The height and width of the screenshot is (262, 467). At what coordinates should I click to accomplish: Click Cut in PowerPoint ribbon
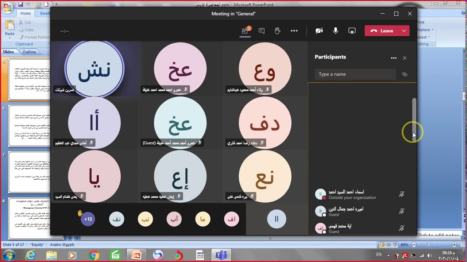pos(25,22)
